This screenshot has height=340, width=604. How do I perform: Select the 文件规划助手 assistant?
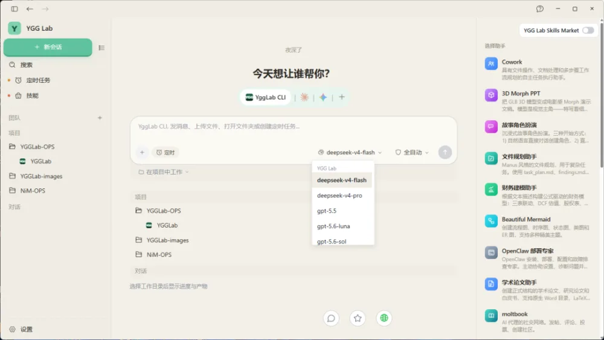coord(538,164)
